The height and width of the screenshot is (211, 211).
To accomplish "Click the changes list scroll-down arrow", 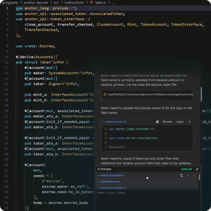I will point(199,188).
